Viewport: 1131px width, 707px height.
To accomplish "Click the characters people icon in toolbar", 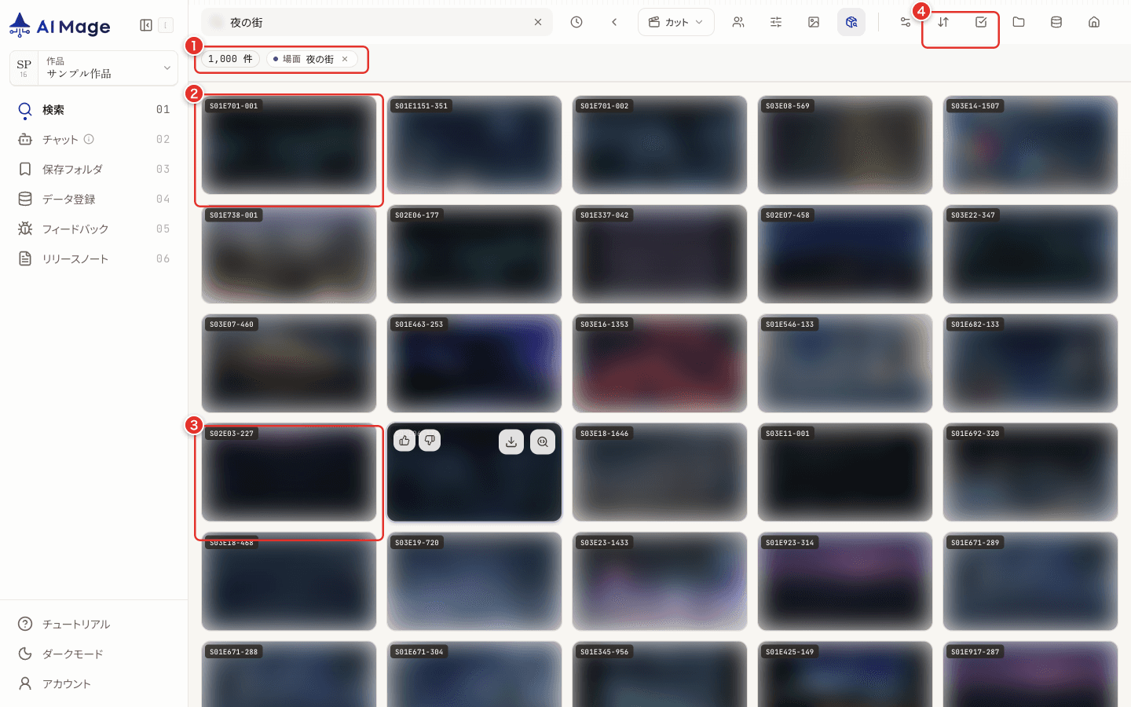I will (738, 22).
